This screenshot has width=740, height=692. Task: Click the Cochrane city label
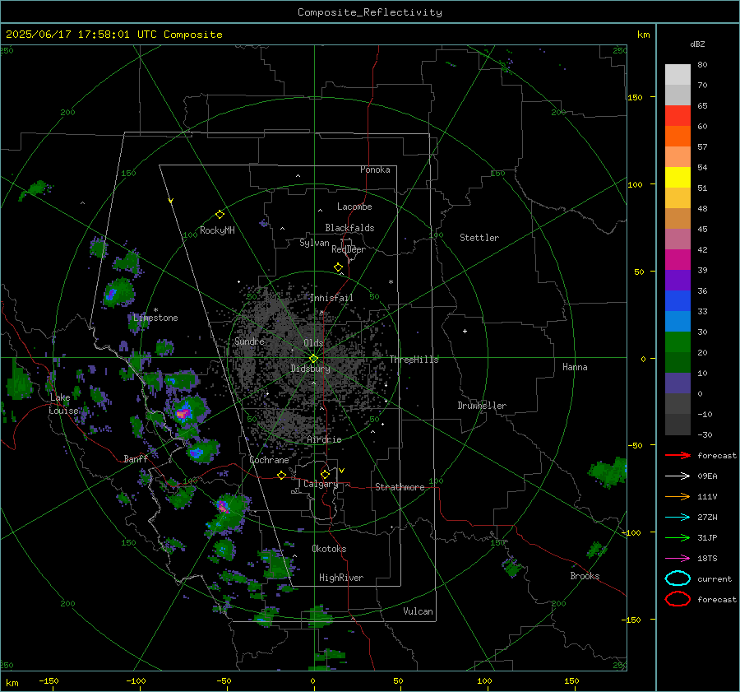tap(269, 460)
